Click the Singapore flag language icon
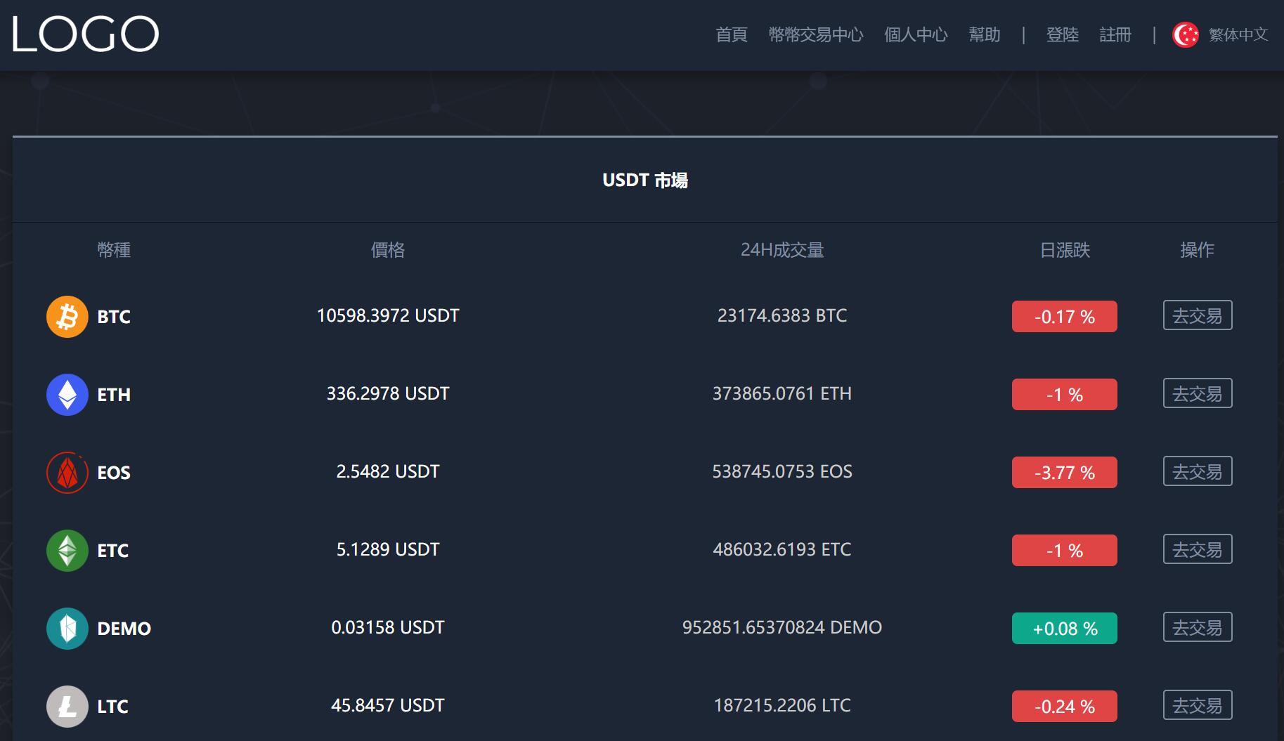 (x=1186, y=34)
